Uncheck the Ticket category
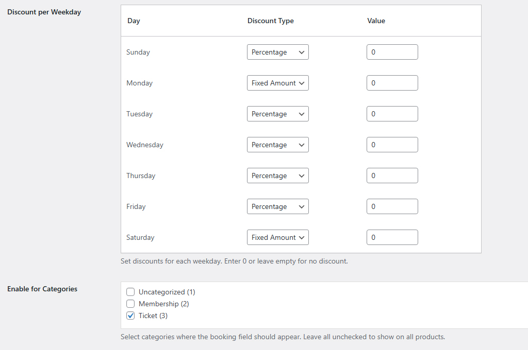Image resolution: width=528 pixels, height=350 pixels. tap(130, 316)
